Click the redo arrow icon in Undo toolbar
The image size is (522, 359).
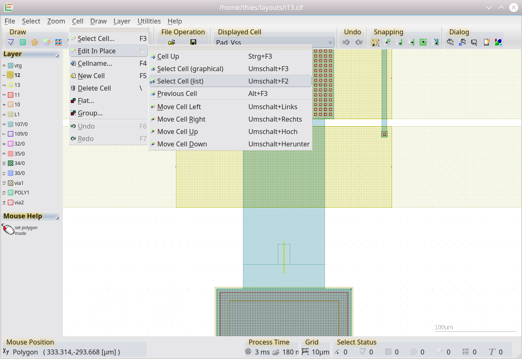(x=359, y=42)
